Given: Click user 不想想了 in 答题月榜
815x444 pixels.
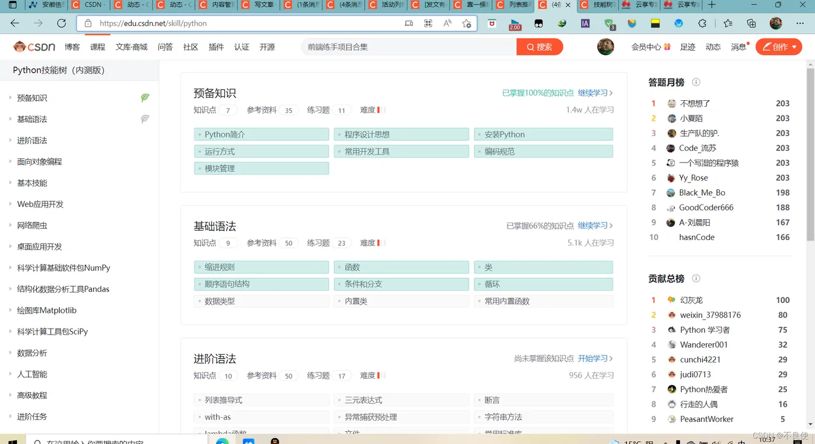Looking at the screenshot, I should (695, 103).
